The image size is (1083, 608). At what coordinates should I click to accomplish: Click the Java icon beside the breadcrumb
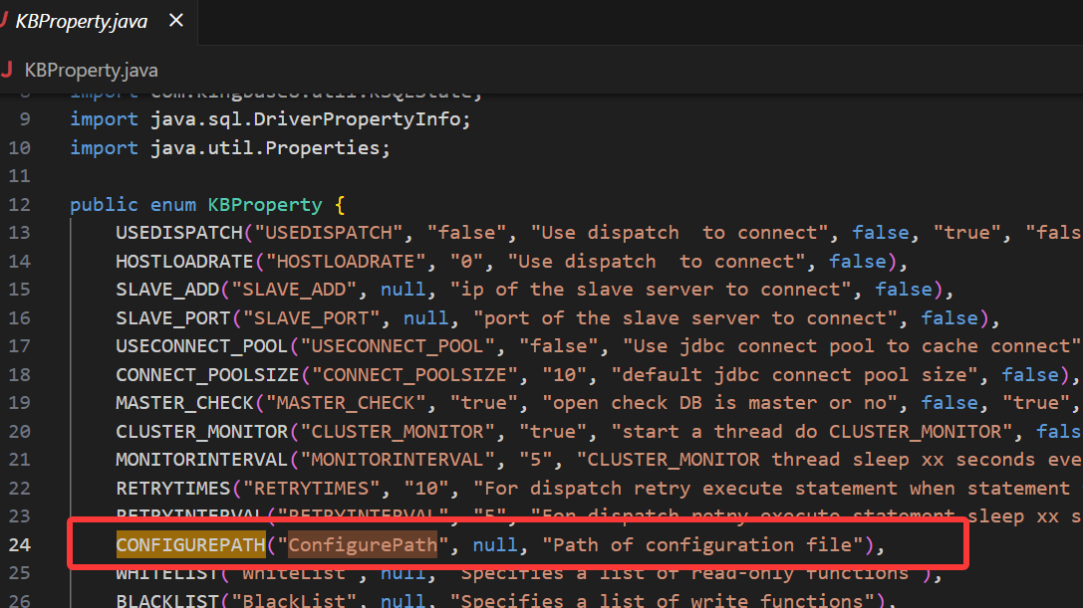pos(6,70)
